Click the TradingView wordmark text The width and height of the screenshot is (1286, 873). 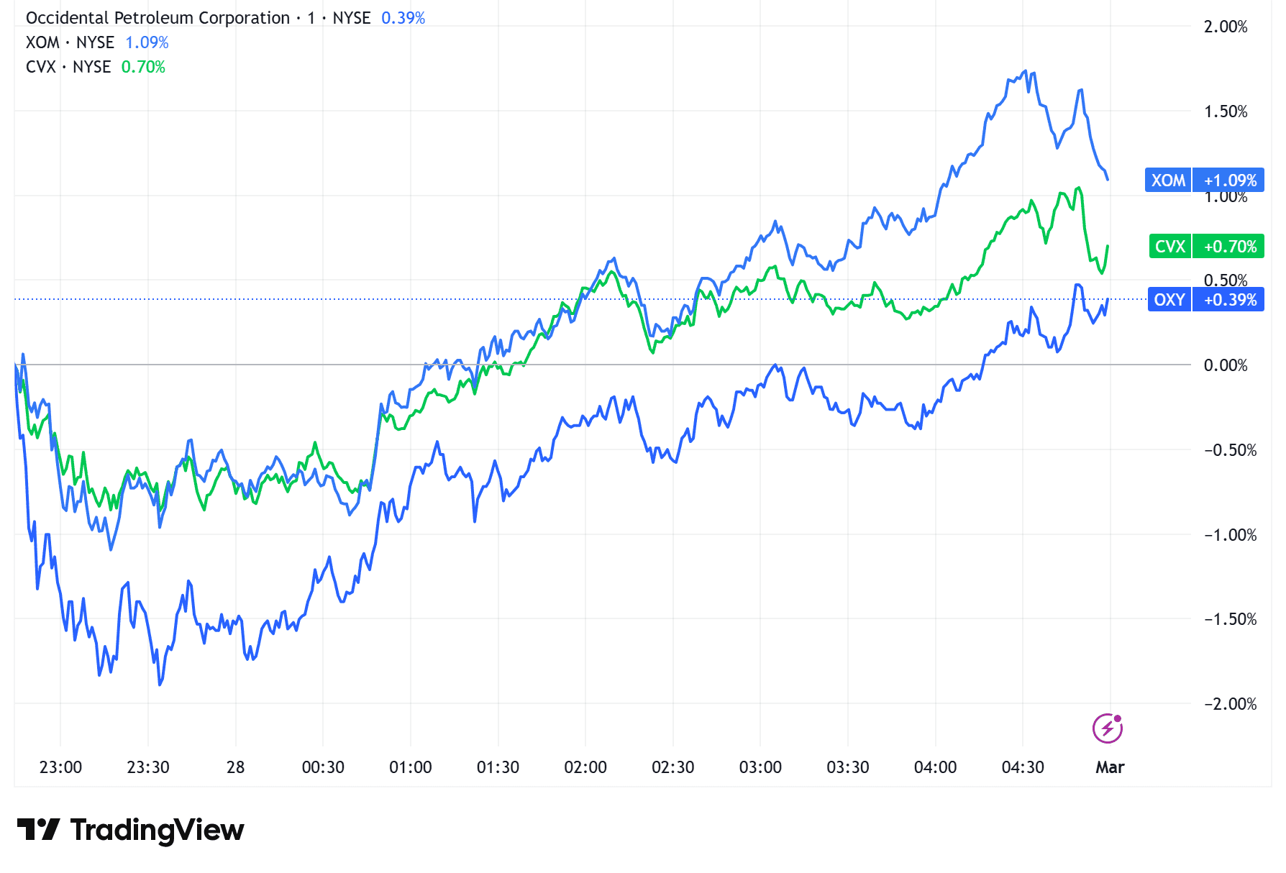click(x=157, y=830)
